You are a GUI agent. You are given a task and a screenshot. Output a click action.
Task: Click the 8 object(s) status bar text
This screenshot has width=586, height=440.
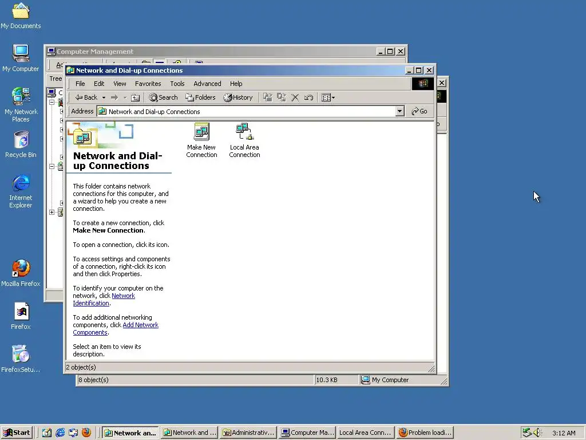point(93,380)
